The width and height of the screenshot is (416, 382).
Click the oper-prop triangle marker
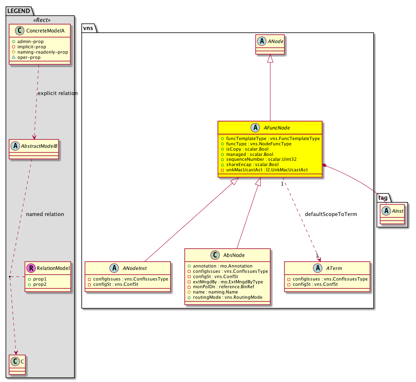click(x=13, y=57)
